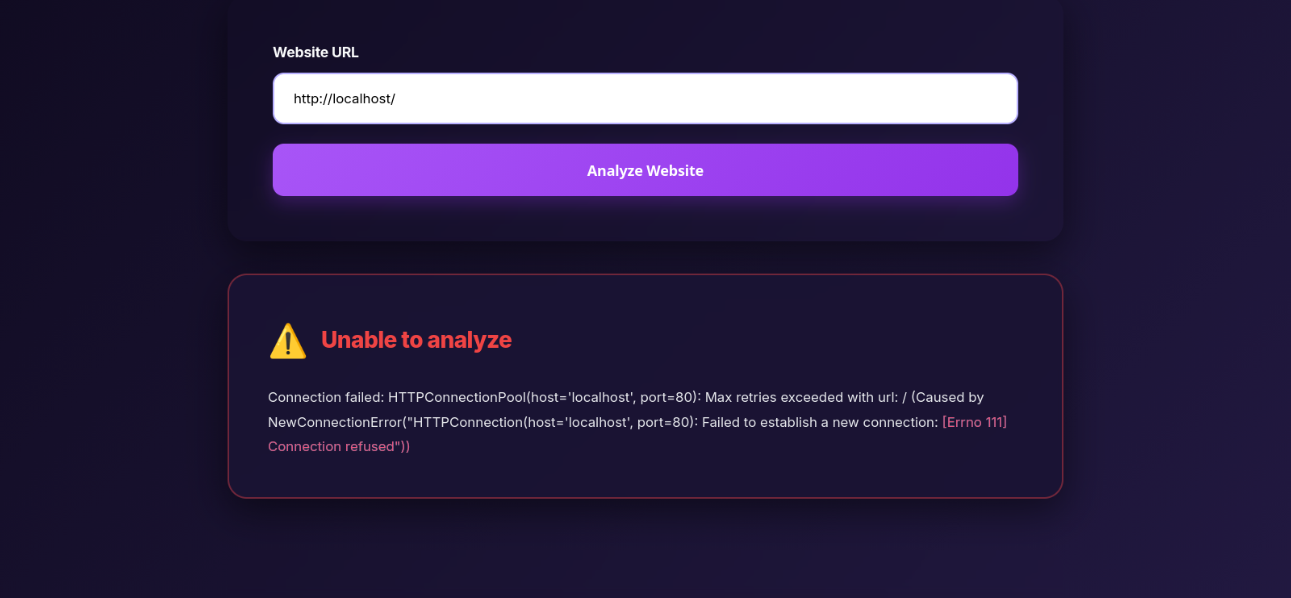Click the word "Unable" in the heading
Screen dimensions: 1291x598
point(358,340)
